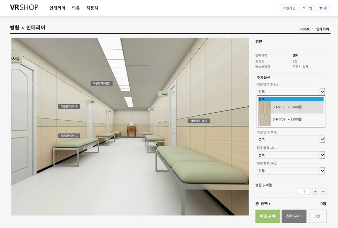Click the 회원가입 button
Viewport: 338px width, 228px height.
click(x=289, y=8)
